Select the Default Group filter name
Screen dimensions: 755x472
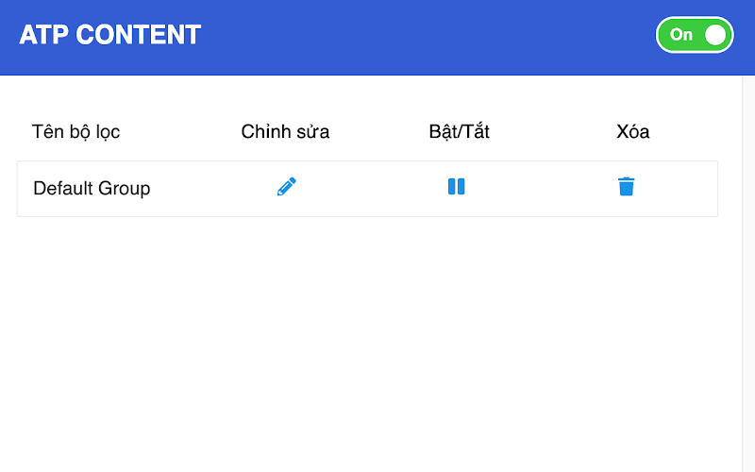[x=92, y=188]
